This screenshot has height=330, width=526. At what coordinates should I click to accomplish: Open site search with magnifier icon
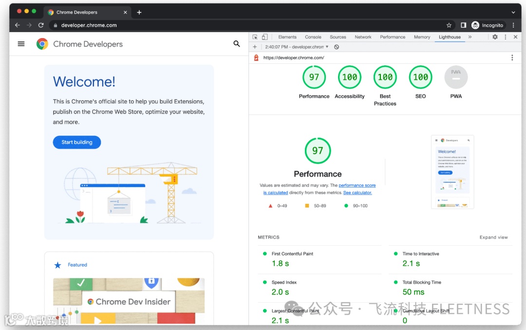237,44
